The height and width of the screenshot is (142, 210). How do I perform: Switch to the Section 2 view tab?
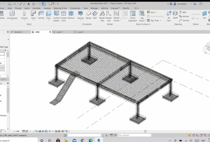point(18,32)
